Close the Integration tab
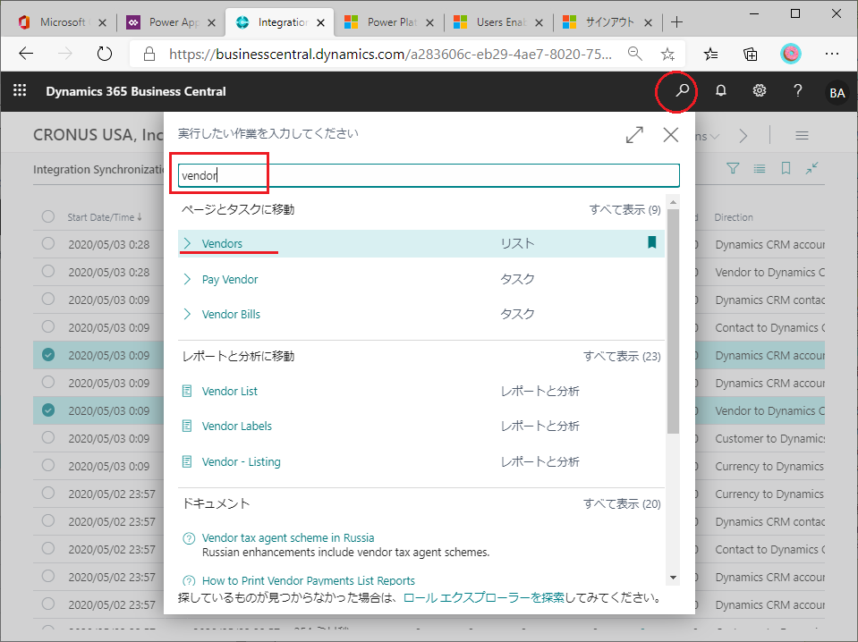This screenshot has height=642, width=858. pyautogui.click(x=320, y=23)
